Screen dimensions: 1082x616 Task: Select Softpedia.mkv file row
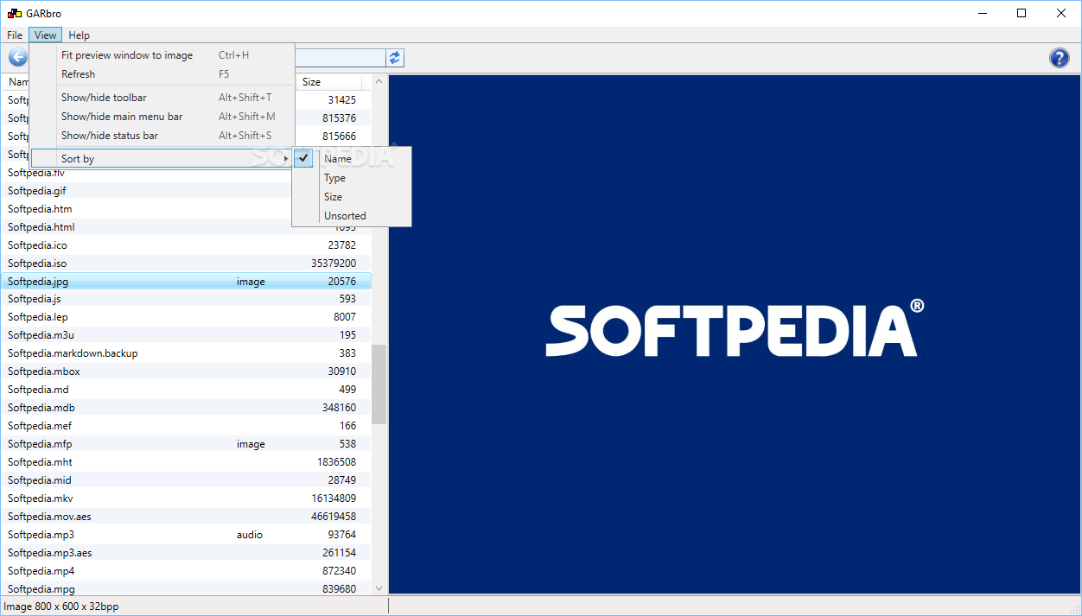[x=186, y=499]
